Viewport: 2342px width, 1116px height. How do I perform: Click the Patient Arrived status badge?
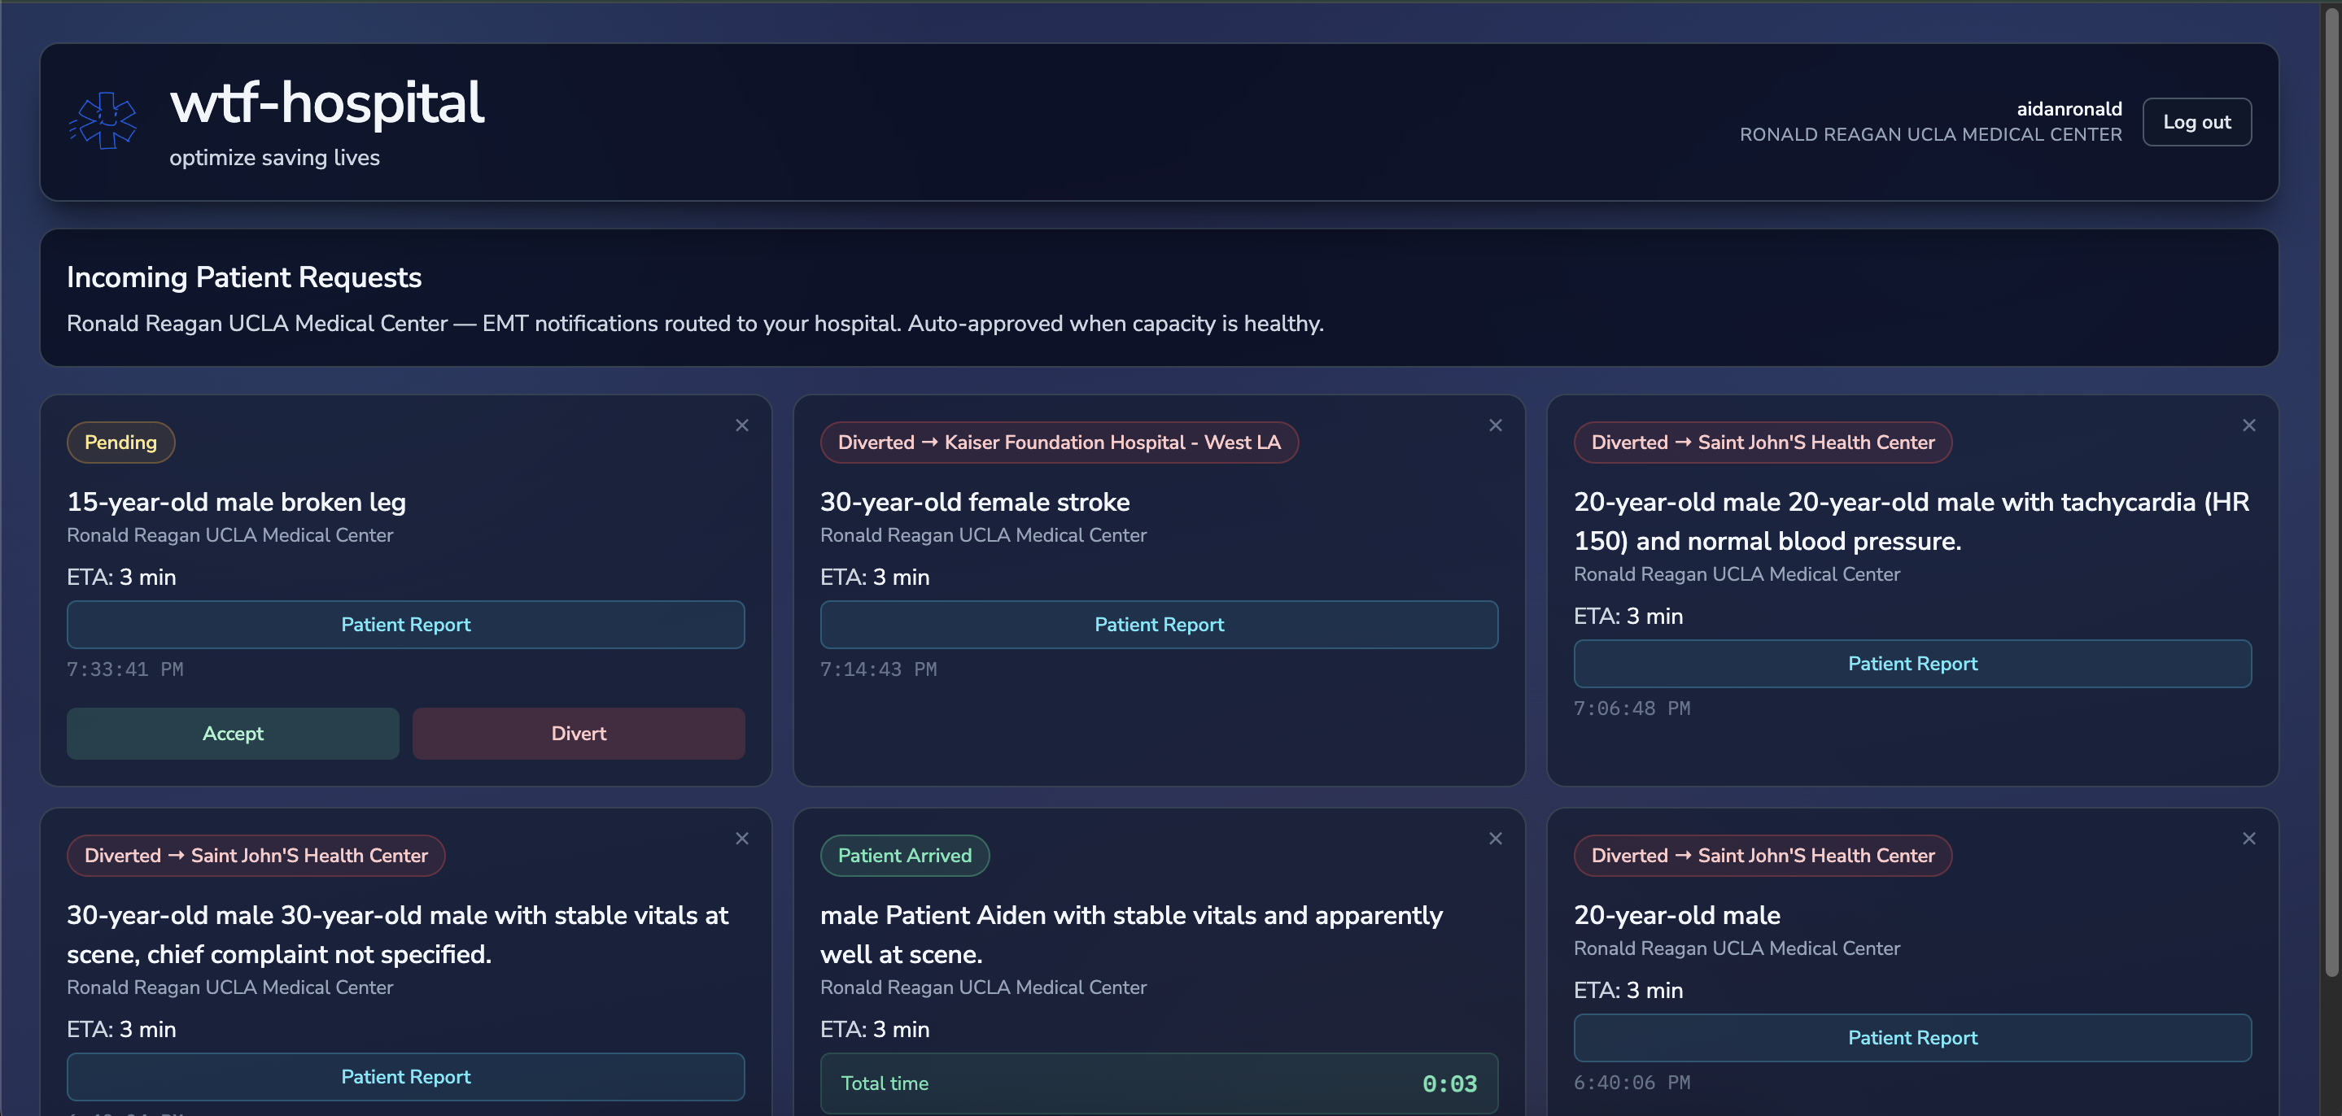(904, 855)
